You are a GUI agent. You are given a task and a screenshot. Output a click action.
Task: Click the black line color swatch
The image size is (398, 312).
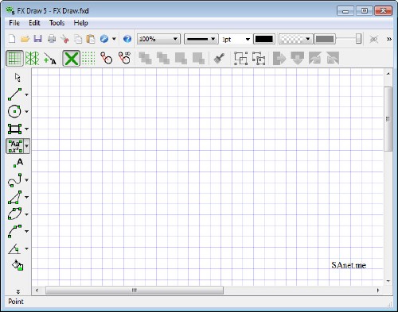[x=264, y=39]
